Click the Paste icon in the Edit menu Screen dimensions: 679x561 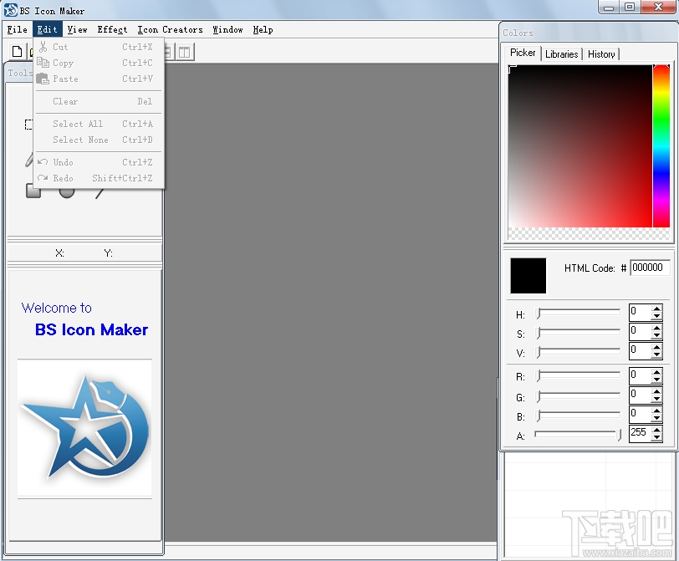coord(42,78)
